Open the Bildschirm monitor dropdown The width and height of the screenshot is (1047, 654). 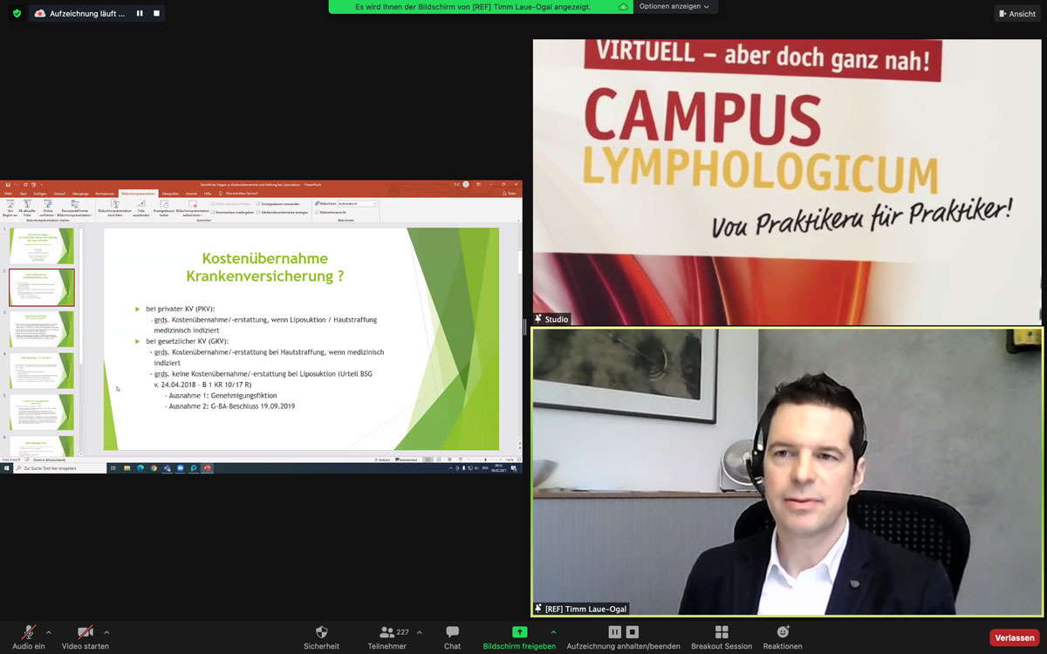(x=358, y=203)
